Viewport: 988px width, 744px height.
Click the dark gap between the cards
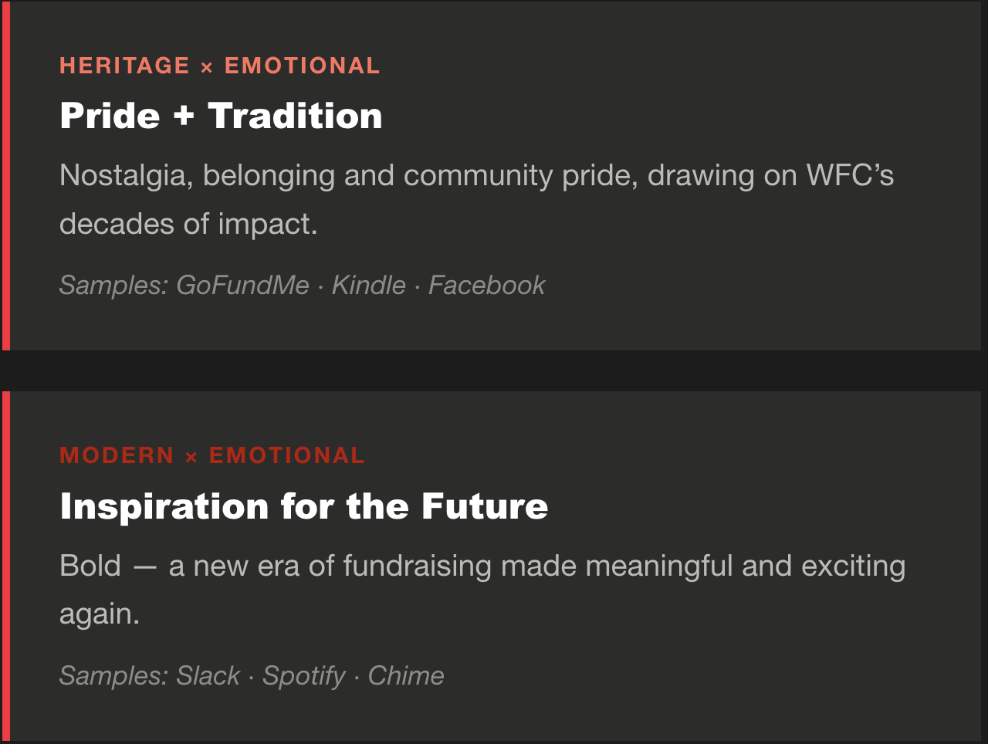click(x=494, y=370)
